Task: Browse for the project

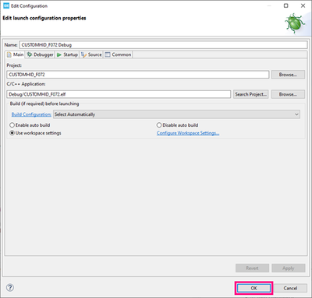Action: click(288, 75)
